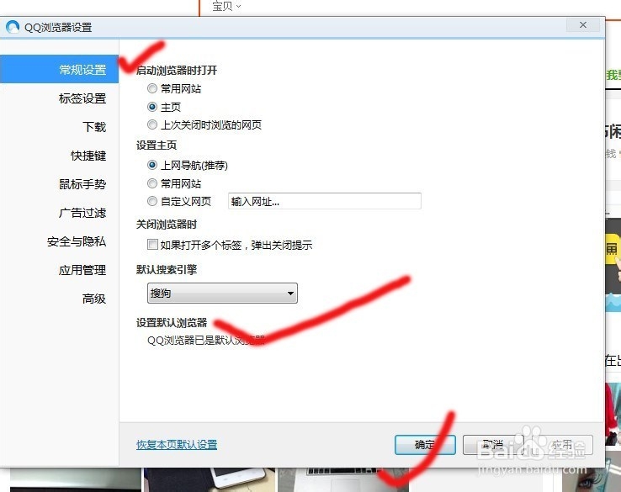This screenshot has width=621, height=492.
Task: Select 上次关闭时浏览的网页 radio
Action: click(x=152, y=124)
